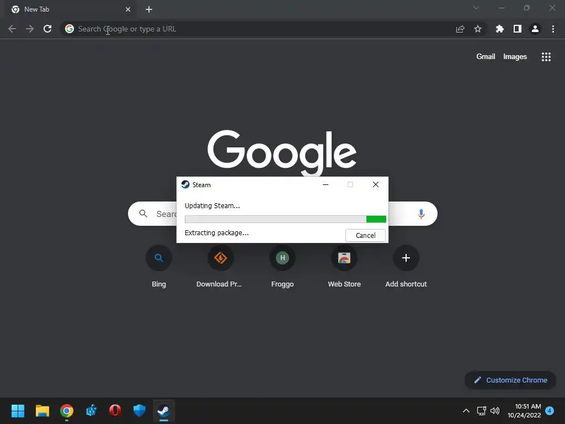Toggle the Chrome side panel

[x=518, y=29]
